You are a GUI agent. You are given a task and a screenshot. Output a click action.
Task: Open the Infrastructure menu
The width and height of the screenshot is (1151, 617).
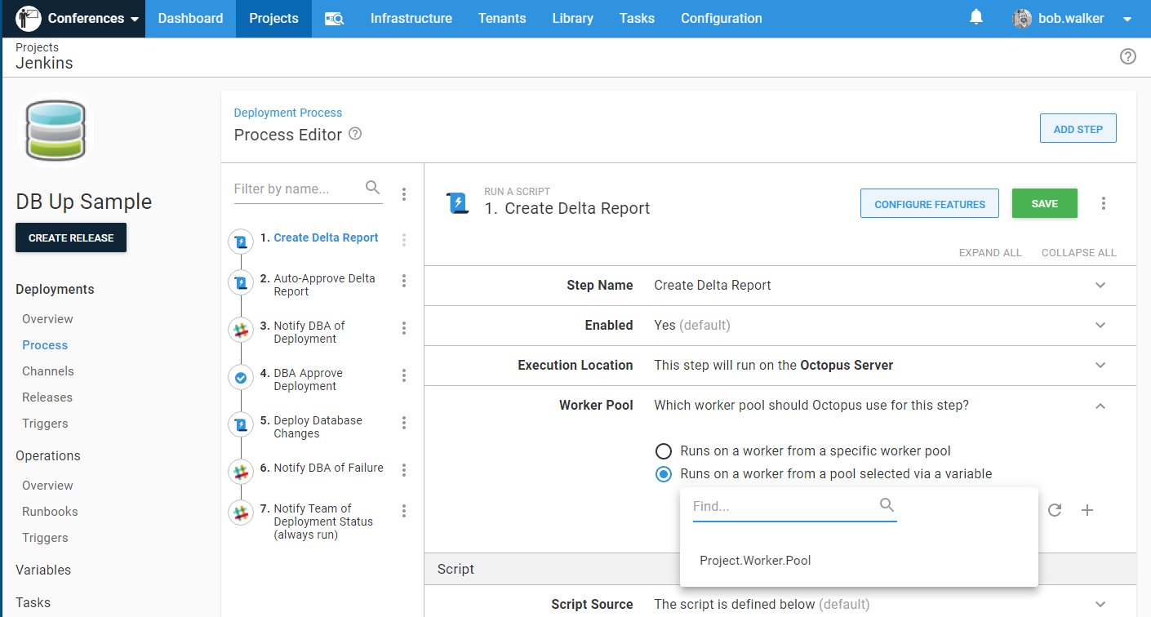(x=411, y=19)
